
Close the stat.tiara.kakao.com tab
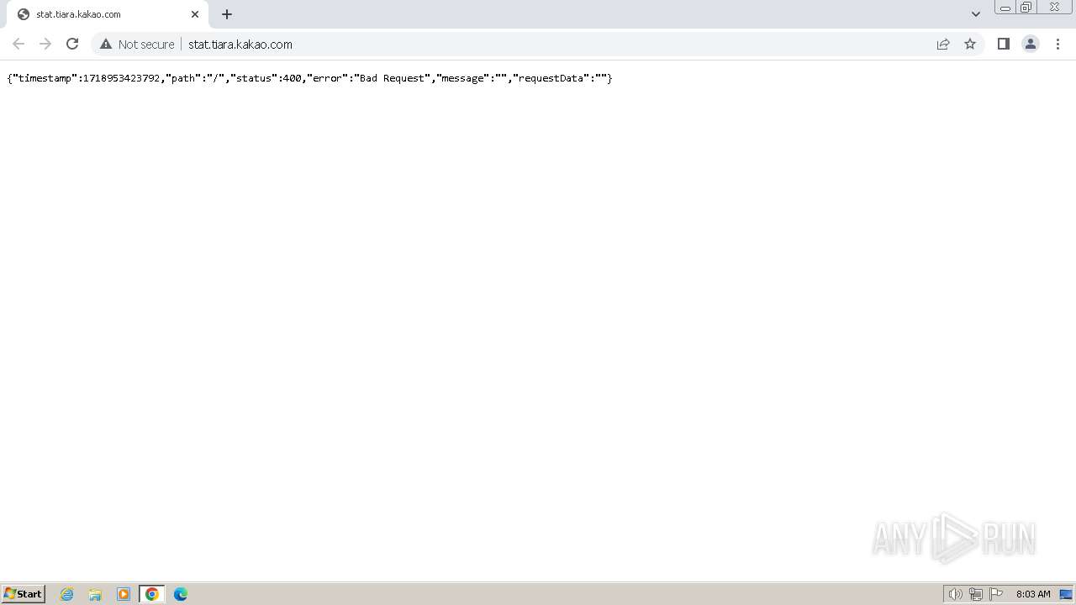click(195, 14)
